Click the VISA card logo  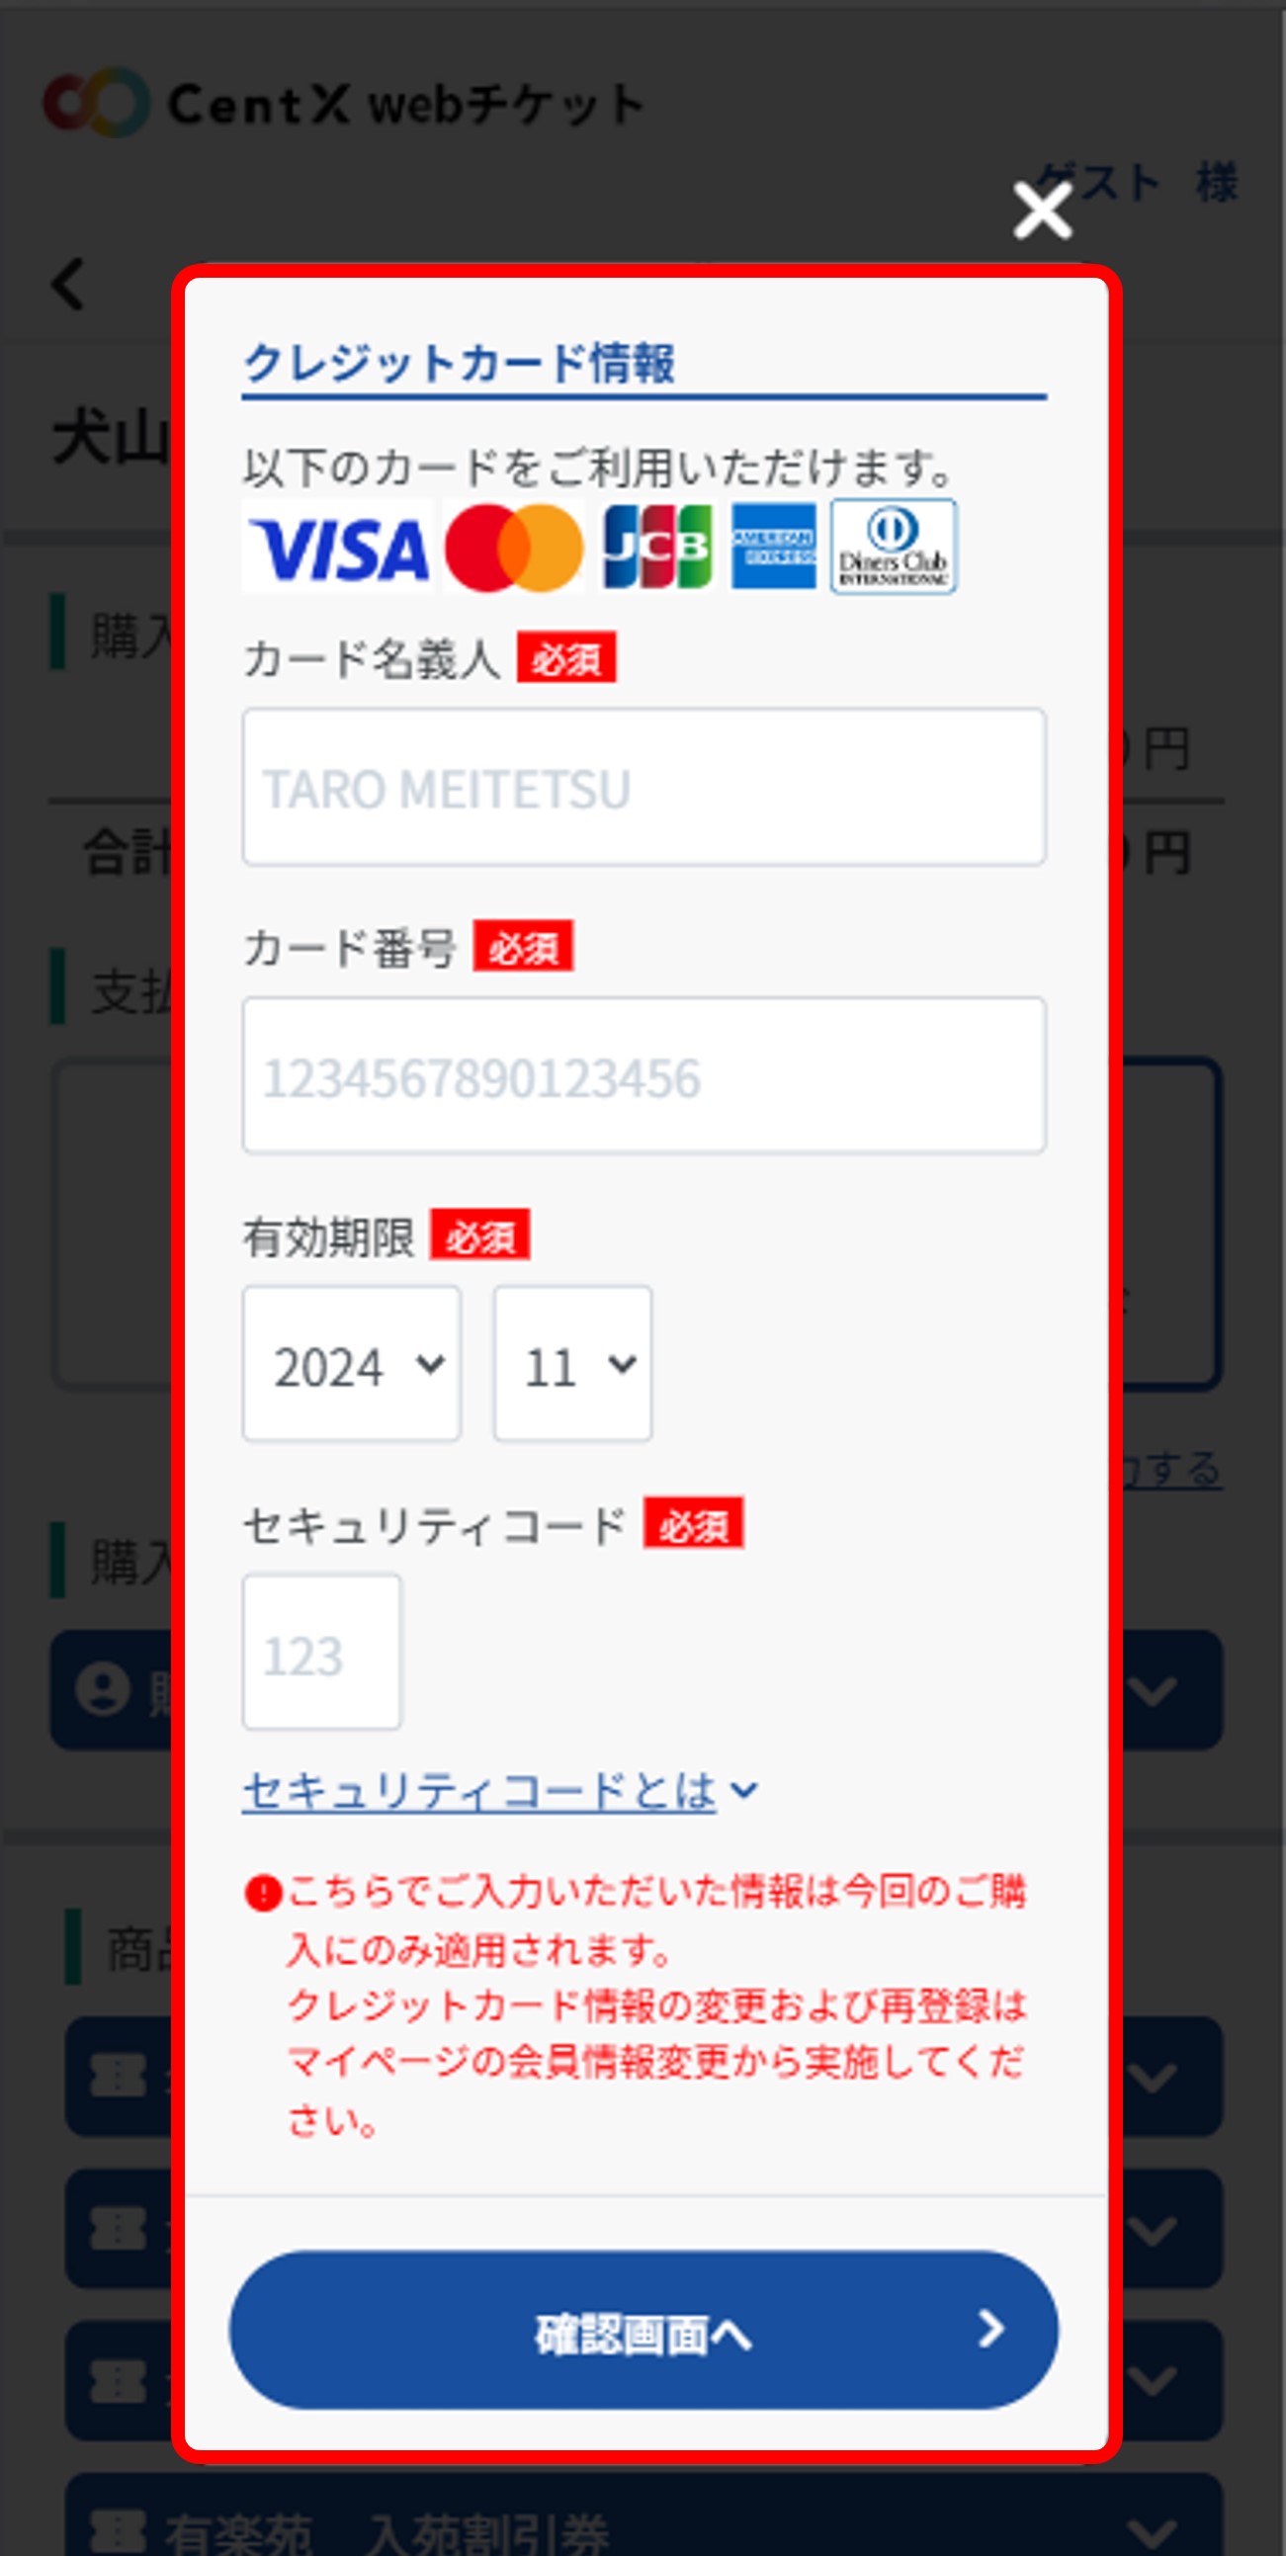[x=338, y=548]
